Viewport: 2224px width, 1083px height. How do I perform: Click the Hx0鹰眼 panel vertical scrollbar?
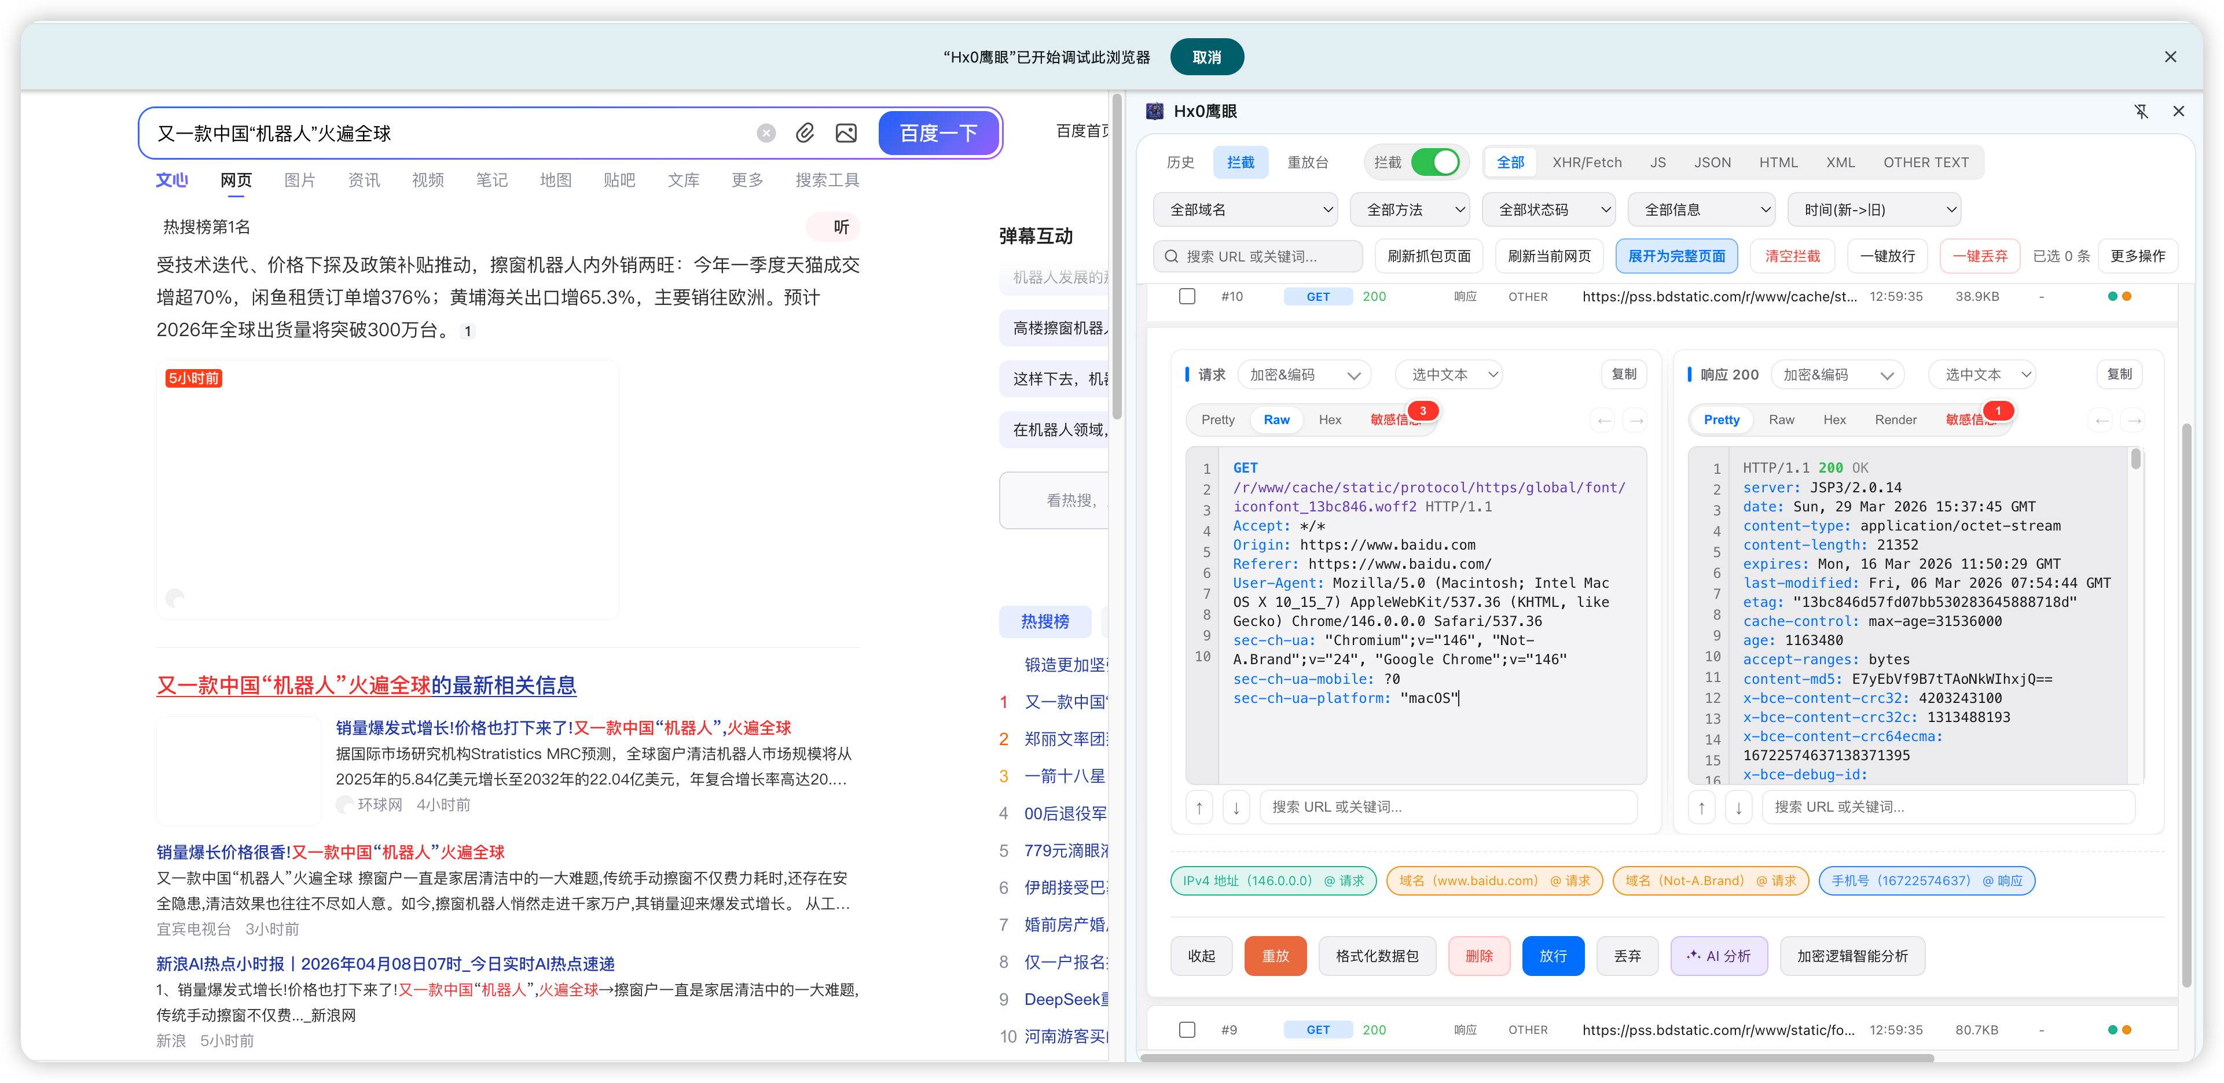2186,706
